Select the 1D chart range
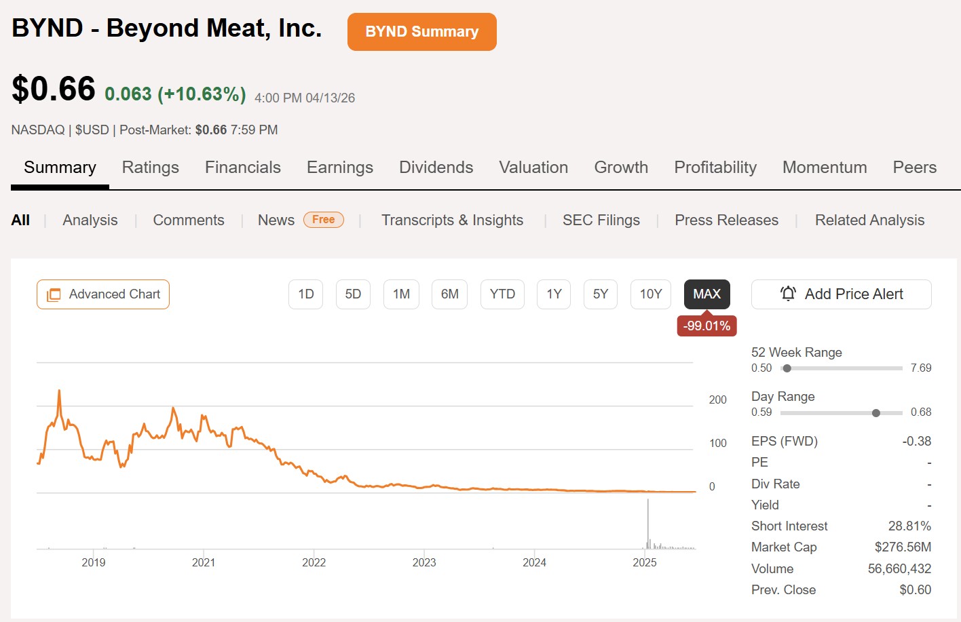Screen dimensions: 961x622 coord(305,294)
